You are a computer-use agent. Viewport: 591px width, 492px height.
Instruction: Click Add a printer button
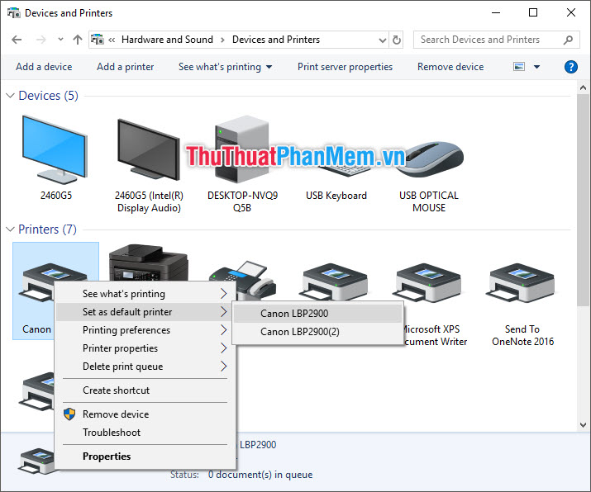coord(125,67)
